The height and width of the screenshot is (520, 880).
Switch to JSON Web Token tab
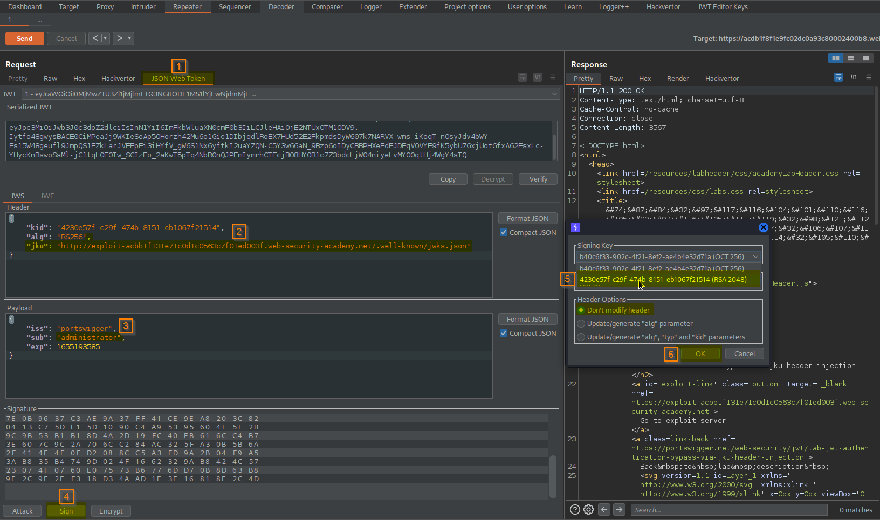[x=178, y=78]
